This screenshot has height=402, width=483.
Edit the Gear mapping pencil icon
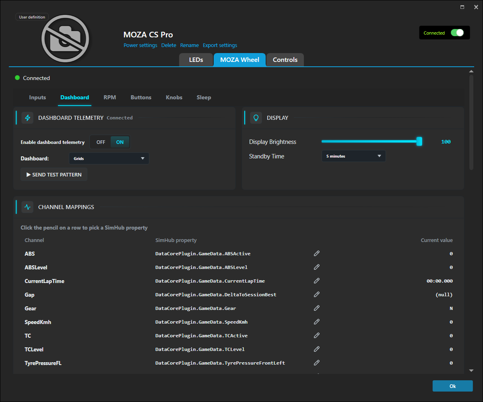coord(317,308)
